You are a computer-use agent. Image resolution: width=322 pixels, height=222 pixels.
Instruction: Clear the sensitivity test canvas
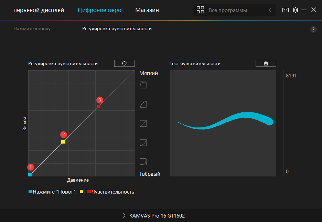click(x=266, y=63)
